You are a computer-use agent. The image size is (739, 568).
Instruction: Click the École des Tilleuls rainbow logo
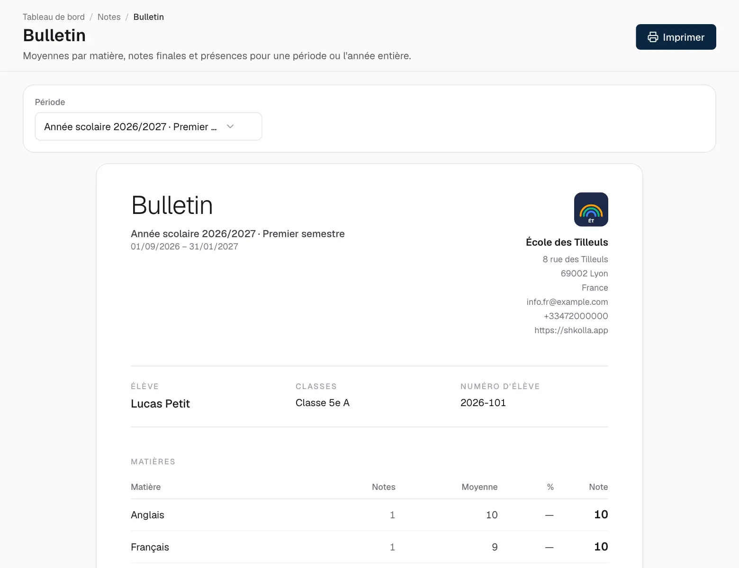pyautogui.click(x=591, y=209)
